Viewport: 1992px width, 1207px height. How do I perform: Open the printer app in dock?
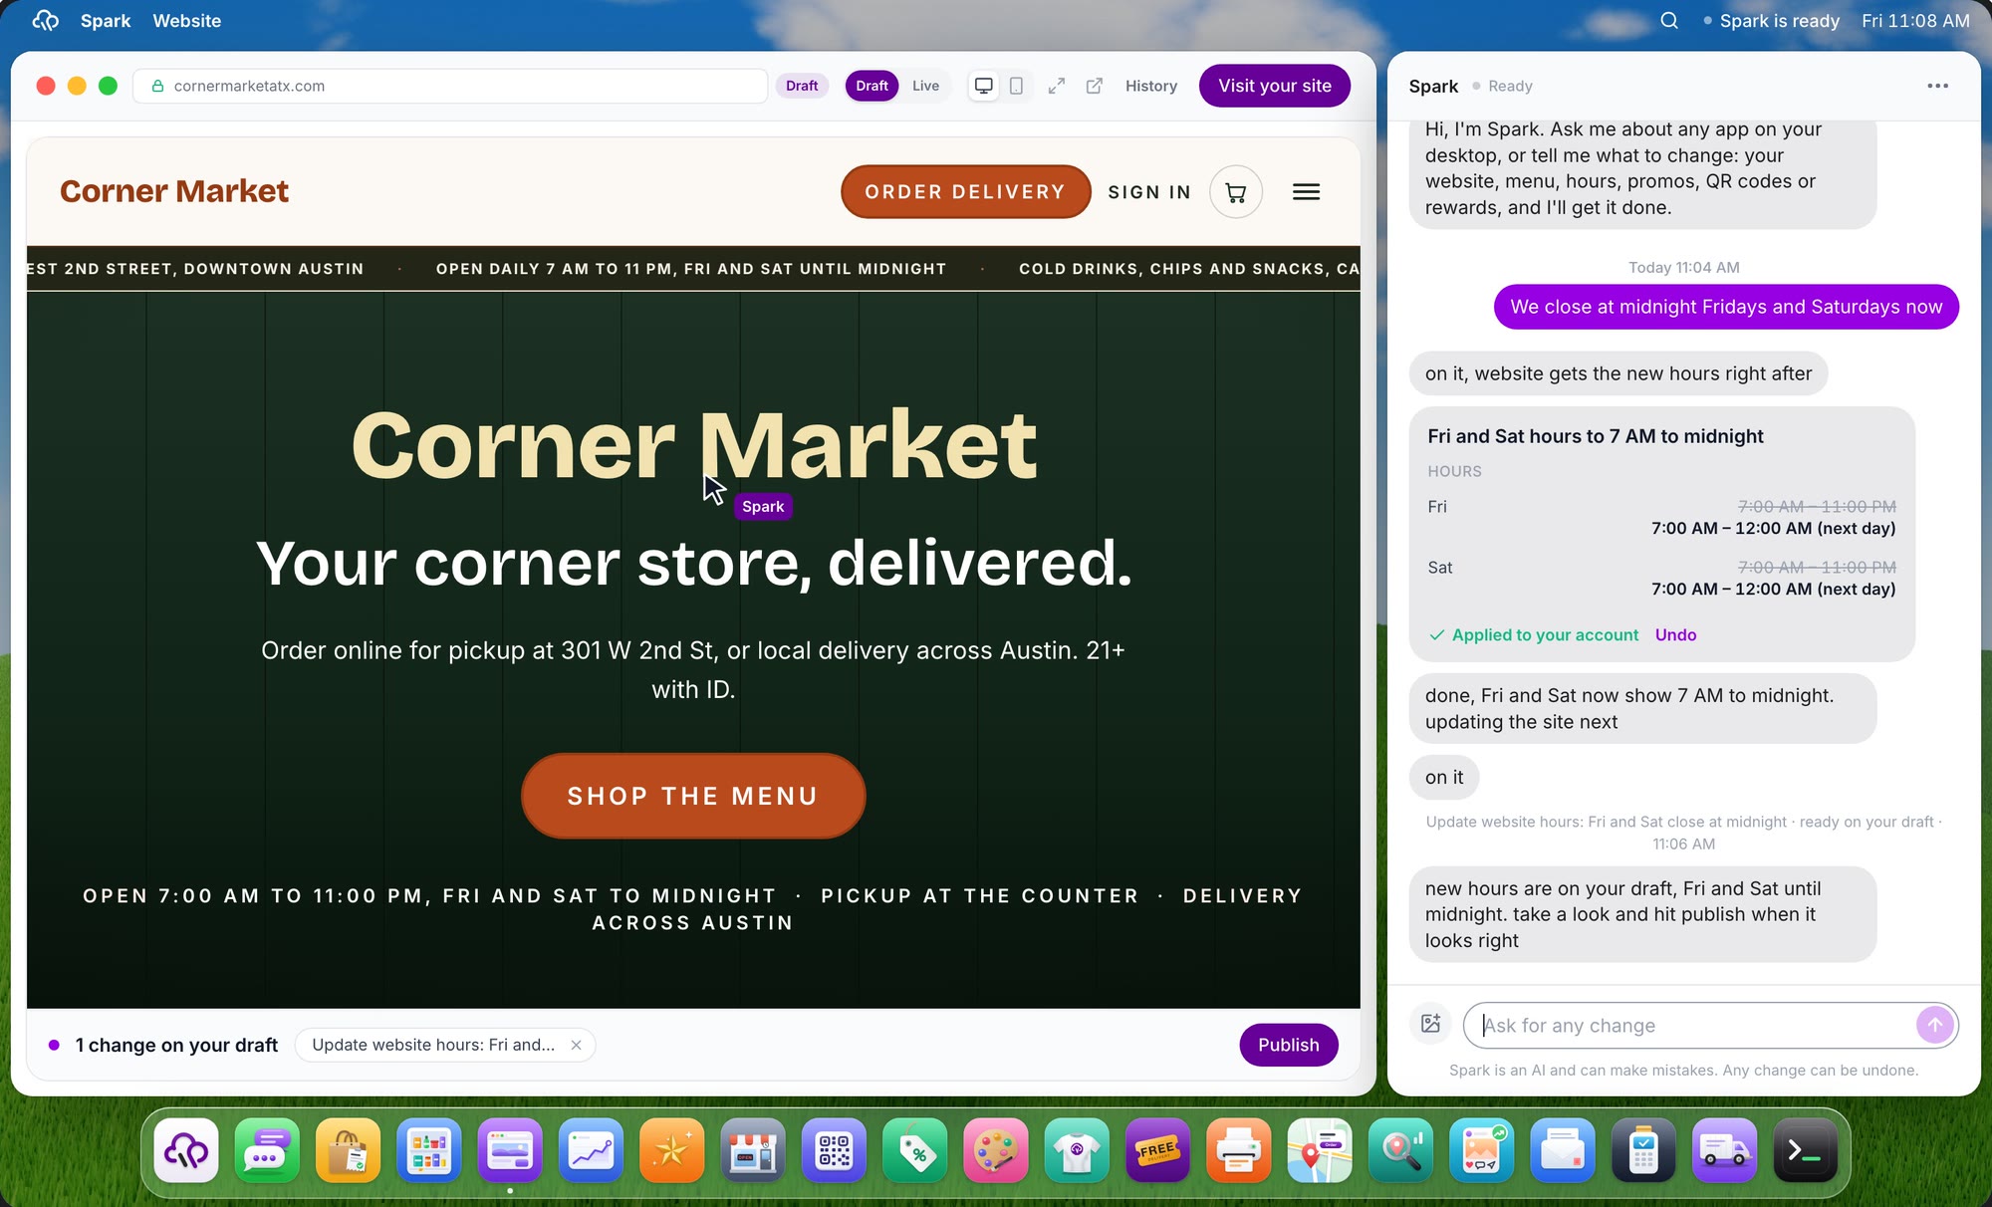[1239, 1151]
